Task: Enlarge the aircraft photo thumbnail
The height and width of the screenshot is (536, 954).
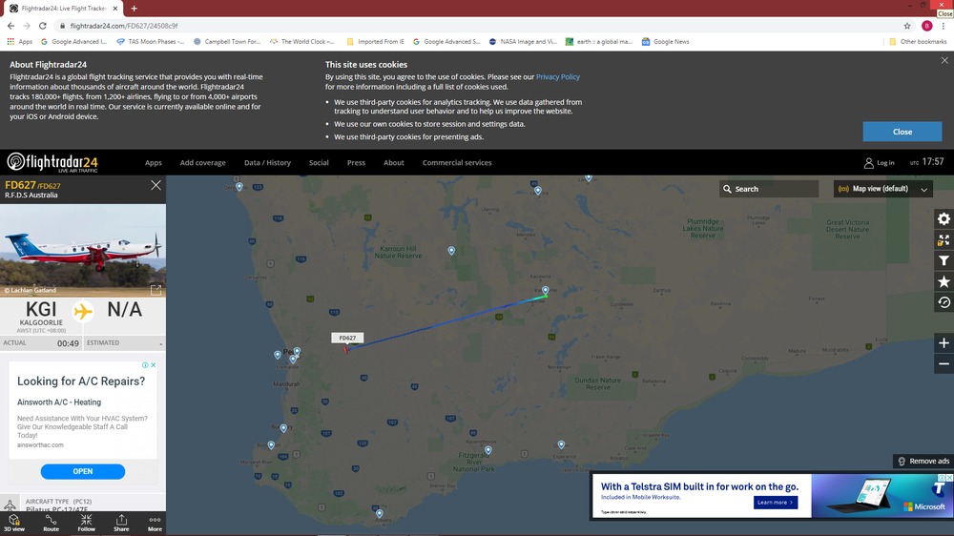Action: (x=156, y=290)
